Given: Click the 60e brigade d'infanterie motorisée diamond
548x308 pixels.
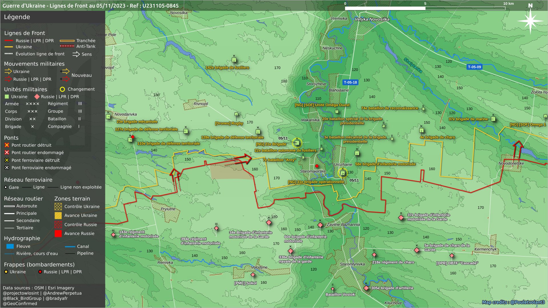Looking at the screenshot, I should tap(320, 225).
